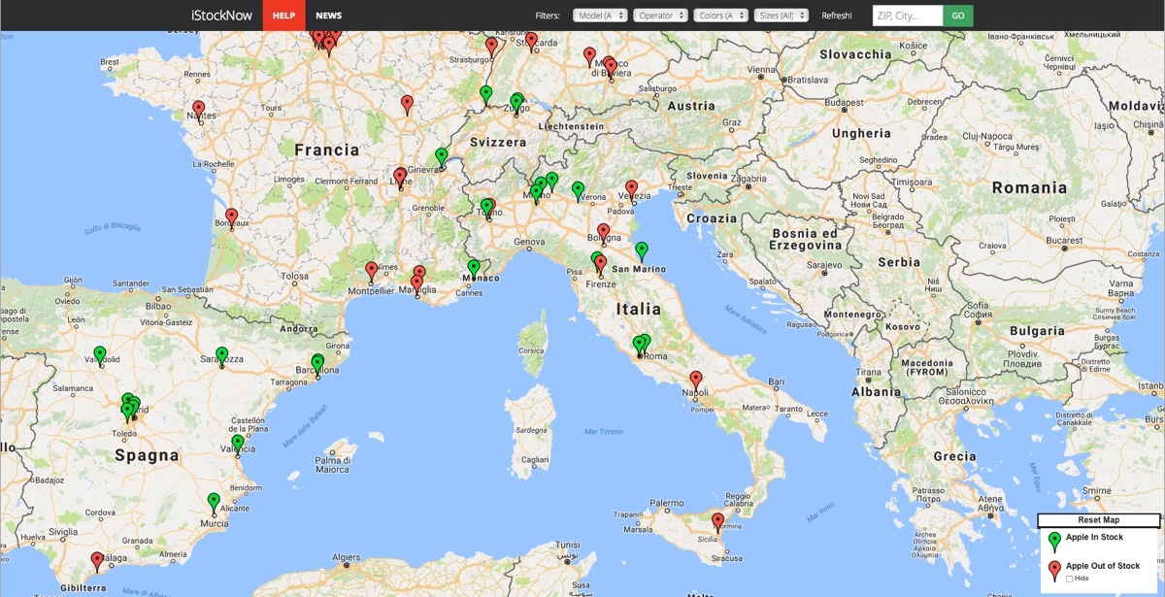Select the green pin at Valladolid

coord(99,356)
